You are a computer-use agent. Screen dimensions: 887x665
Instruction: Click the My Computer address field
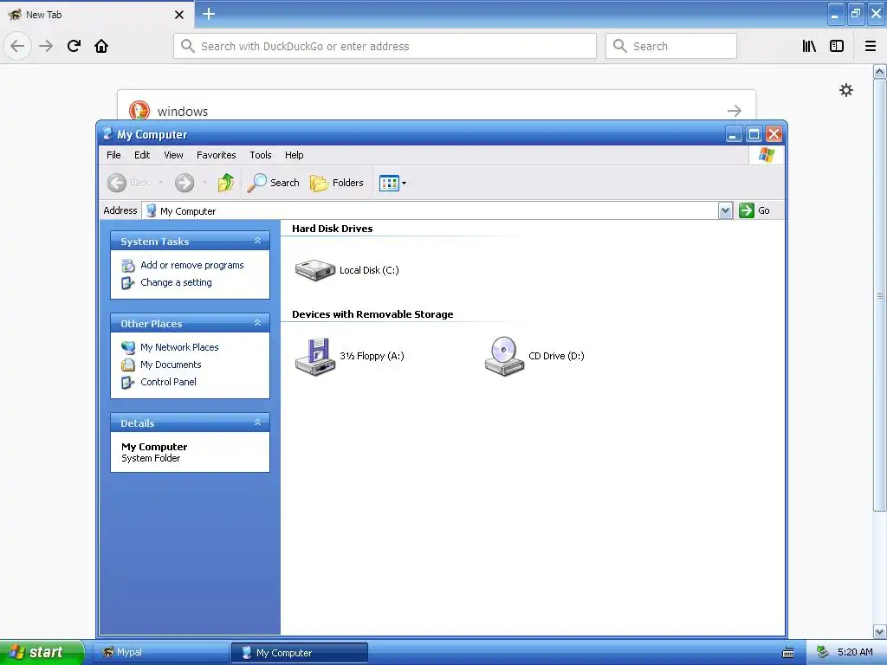[431, 210]
